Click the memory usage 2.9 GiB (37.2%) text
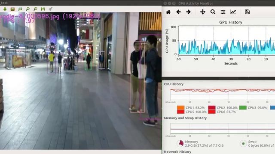Image resolution: width=275 pixels, height=154 pixels. point(204,145)
